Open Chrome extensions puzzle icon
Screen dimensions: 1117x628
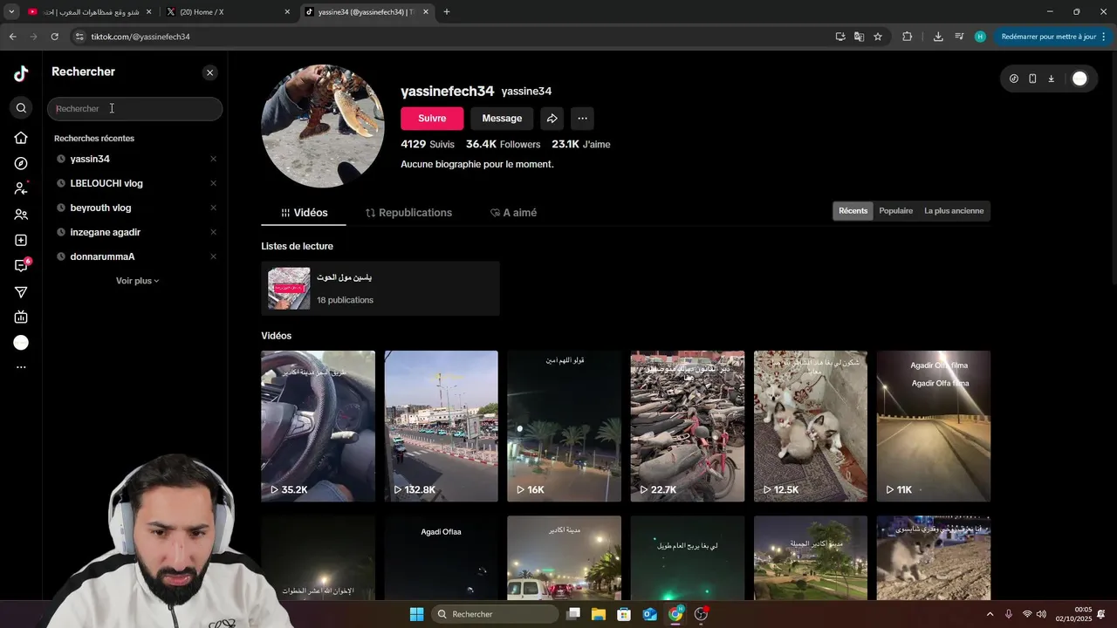pos(907,37)
